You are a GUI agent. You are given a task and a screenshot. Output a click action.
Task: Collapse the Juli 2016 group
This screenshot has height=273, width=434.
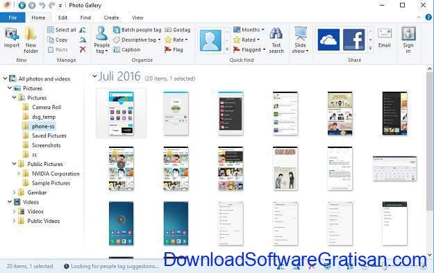click(x=94, y=76)
